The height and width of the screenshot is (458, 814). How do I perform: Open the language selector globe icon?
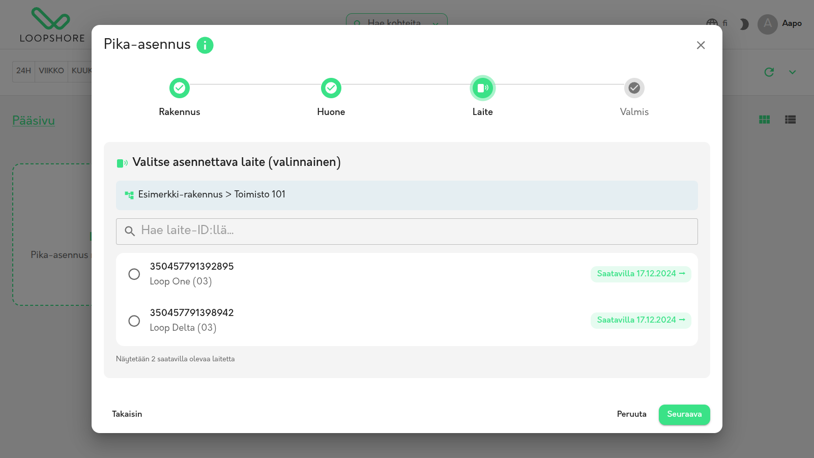(712, 23)
